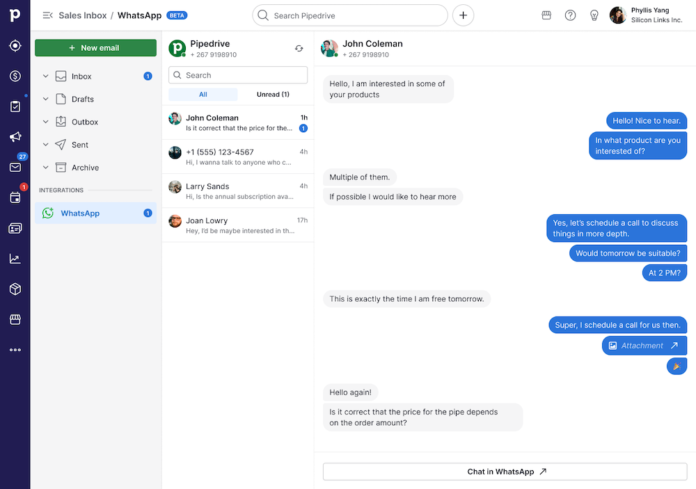Viewport: 696px width, 489px height.
Task: Open Deals dollar icon in sidebar
Action: point(15,76)
